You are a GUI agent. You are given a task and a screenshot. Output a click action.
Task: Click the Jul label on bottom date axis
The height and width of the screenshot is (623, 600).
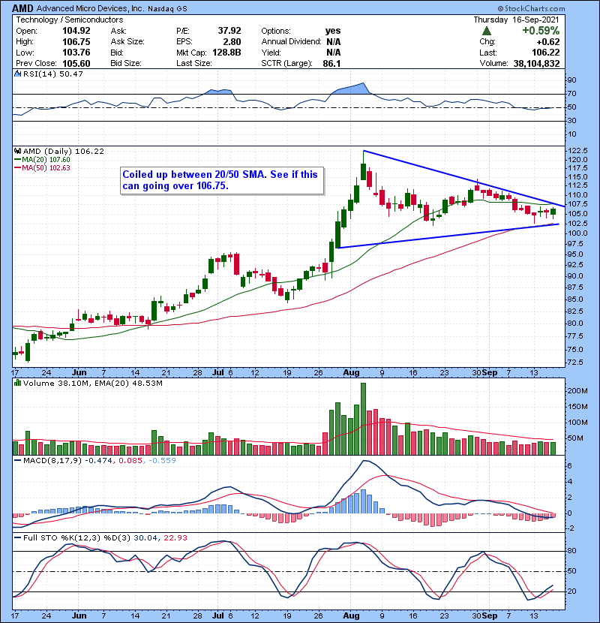click(218, 615)
